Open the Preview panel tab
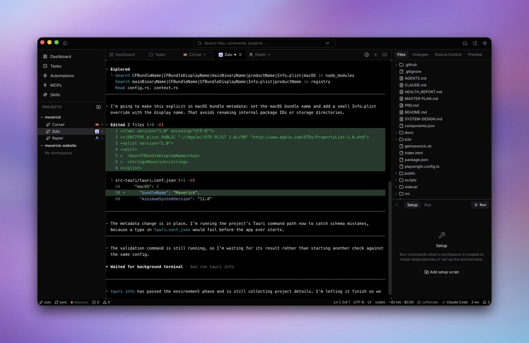The height and width of the screenshot is (343, 529). point(475,55)
